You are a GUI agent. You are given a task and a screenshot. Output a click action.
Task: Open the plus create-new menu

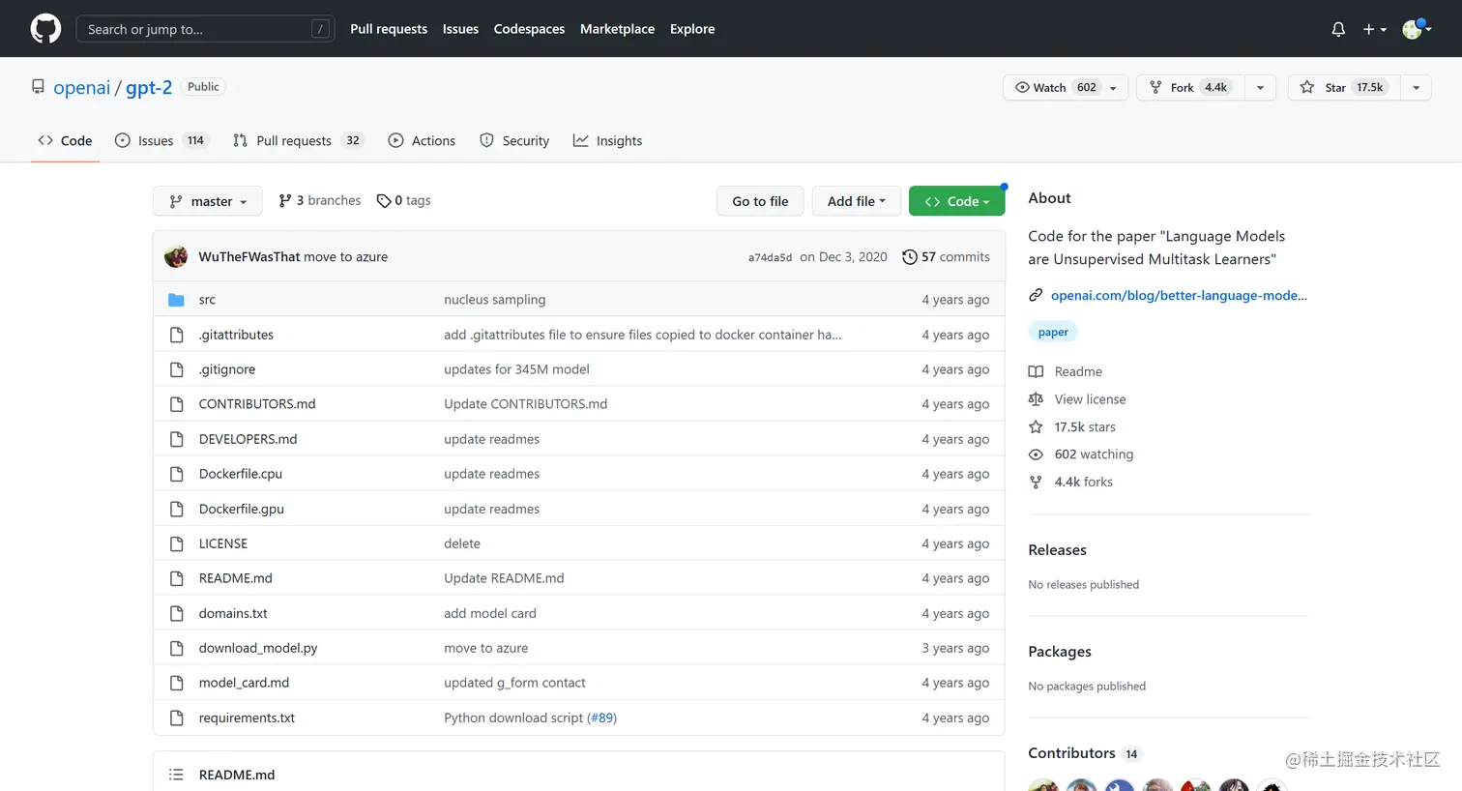pyautogui.click(x=1375, y=29)
